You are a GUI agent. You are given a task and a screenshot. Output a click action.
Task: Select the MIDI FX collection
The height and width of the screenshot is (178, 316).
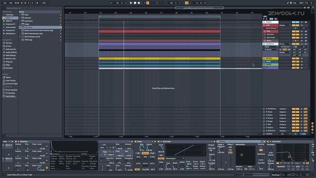coord(9,21)
